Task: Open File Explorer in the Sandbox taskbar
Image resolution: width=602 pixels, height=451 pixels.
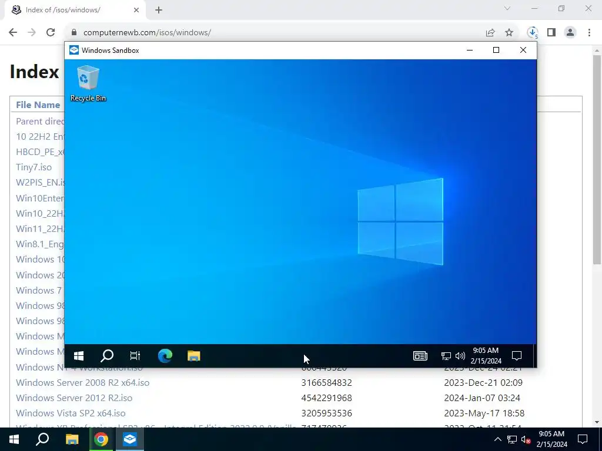Action: click(194, 356)
